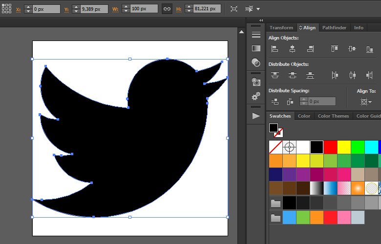Select the black-to-white gradient swatch
Viewport: 381px width, 244px height.
coord(317,188)
